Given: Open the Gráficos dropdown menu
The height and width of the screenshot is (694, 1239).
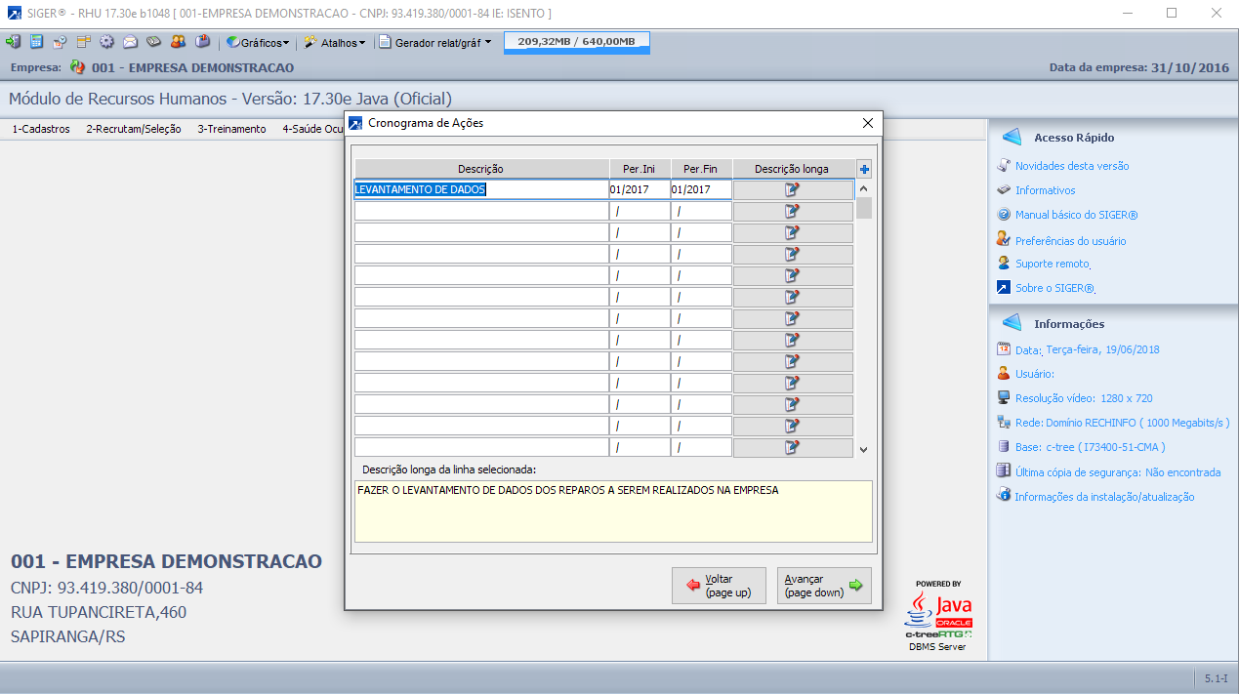Looking at the screenshot, I should (x=258, y=43).
